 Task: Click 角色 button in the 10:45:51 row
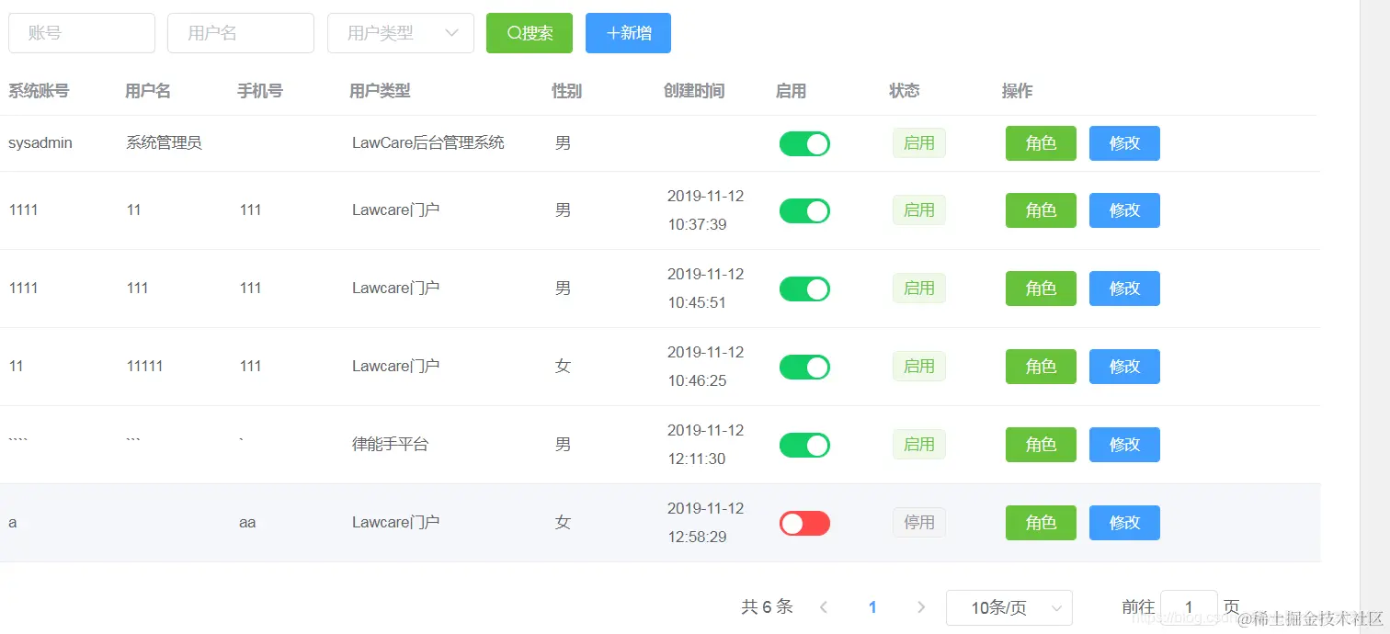pos(1041,289)
